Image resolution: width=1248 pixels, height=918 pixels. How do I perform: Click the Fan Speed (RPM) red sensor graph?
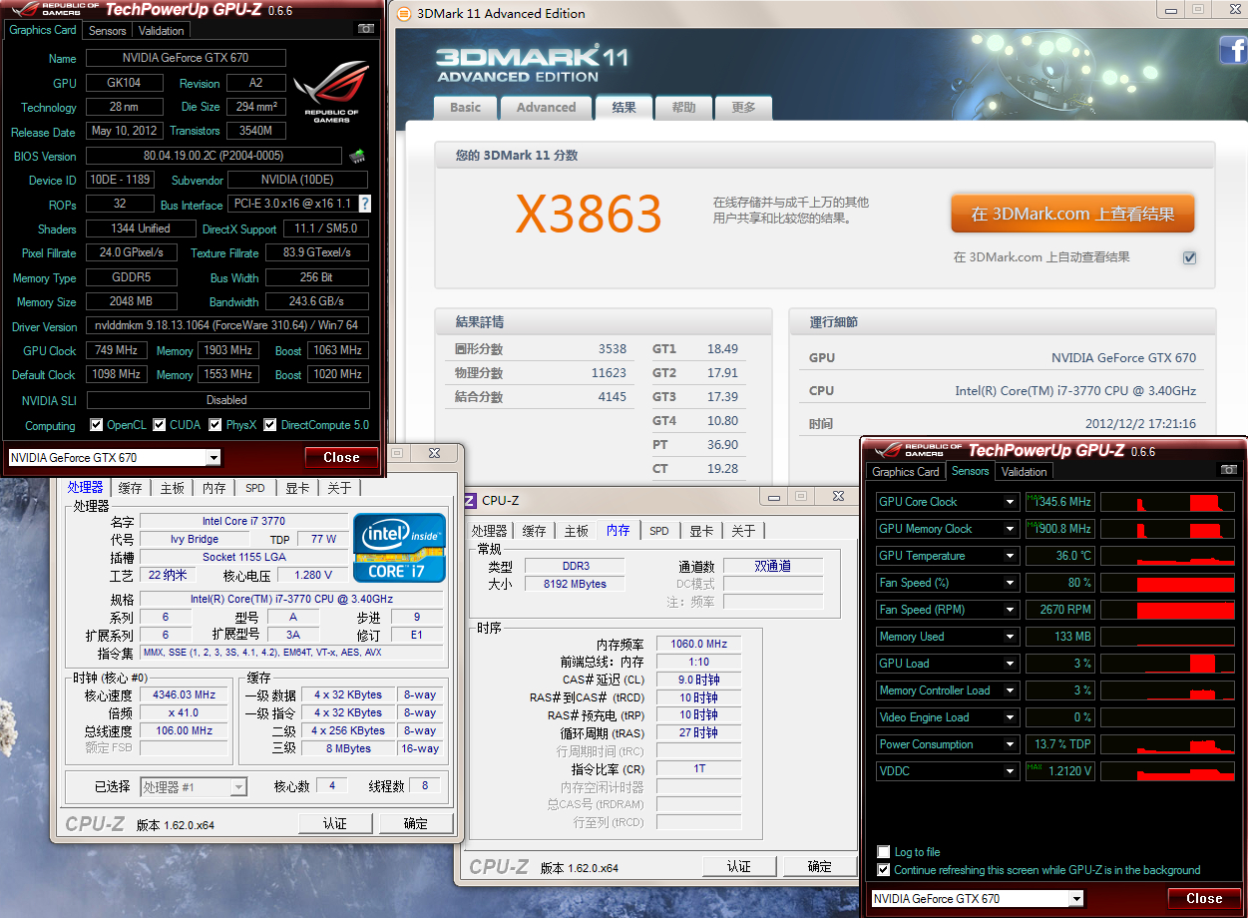pyautogui.click(x=1168, y=610)
